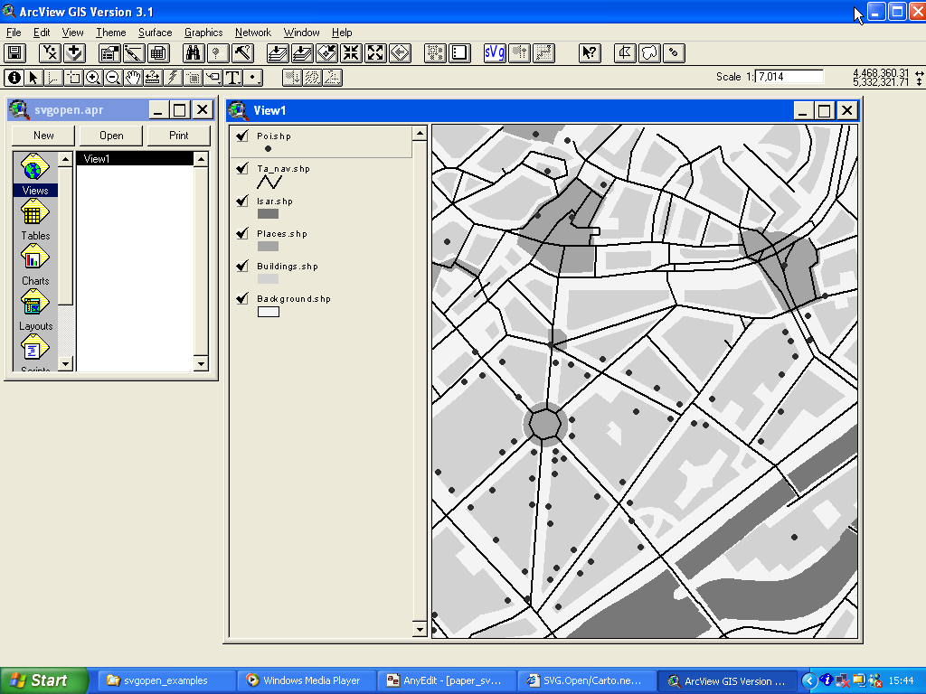
Task: Open the Theme menu
Action: [x=111, y=33]
